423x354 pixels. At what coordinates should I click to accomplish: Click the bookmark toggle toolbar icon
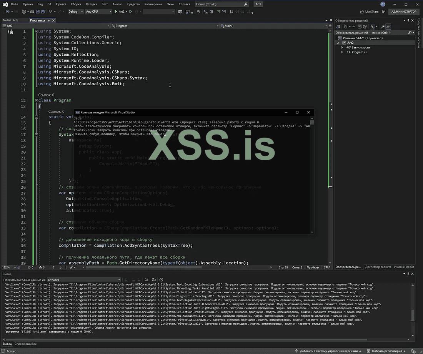(231, 12)
